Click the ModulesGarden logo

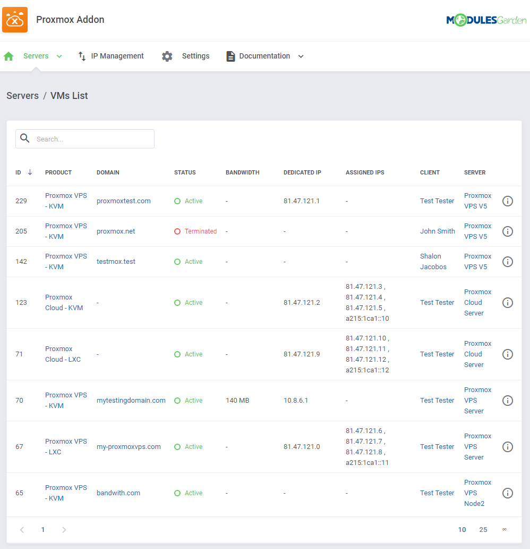point(486,20)
